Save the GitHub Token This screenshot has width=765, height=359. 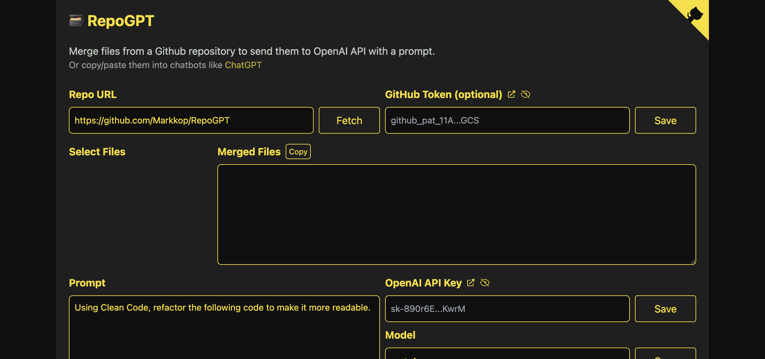[665, 120]
